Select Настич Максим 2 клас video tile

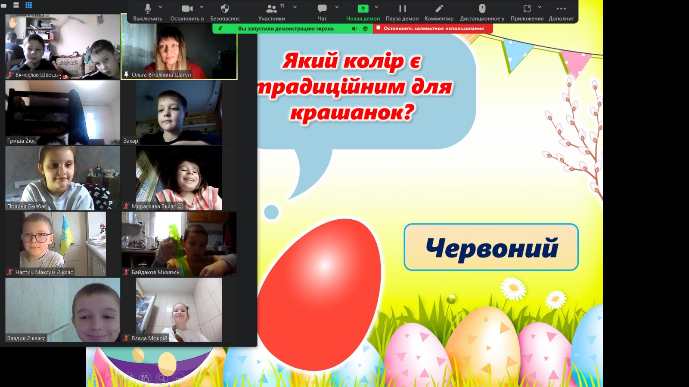point(62,244)
